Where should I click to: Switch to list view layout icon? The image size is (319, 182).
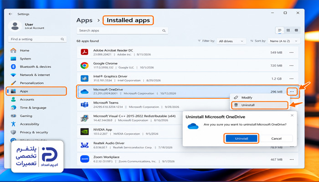tap(280, 30)
